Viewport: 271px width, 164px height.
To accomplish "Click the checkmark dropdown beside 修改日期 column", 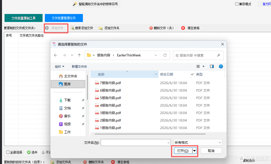I will click(x=192, y=74).
